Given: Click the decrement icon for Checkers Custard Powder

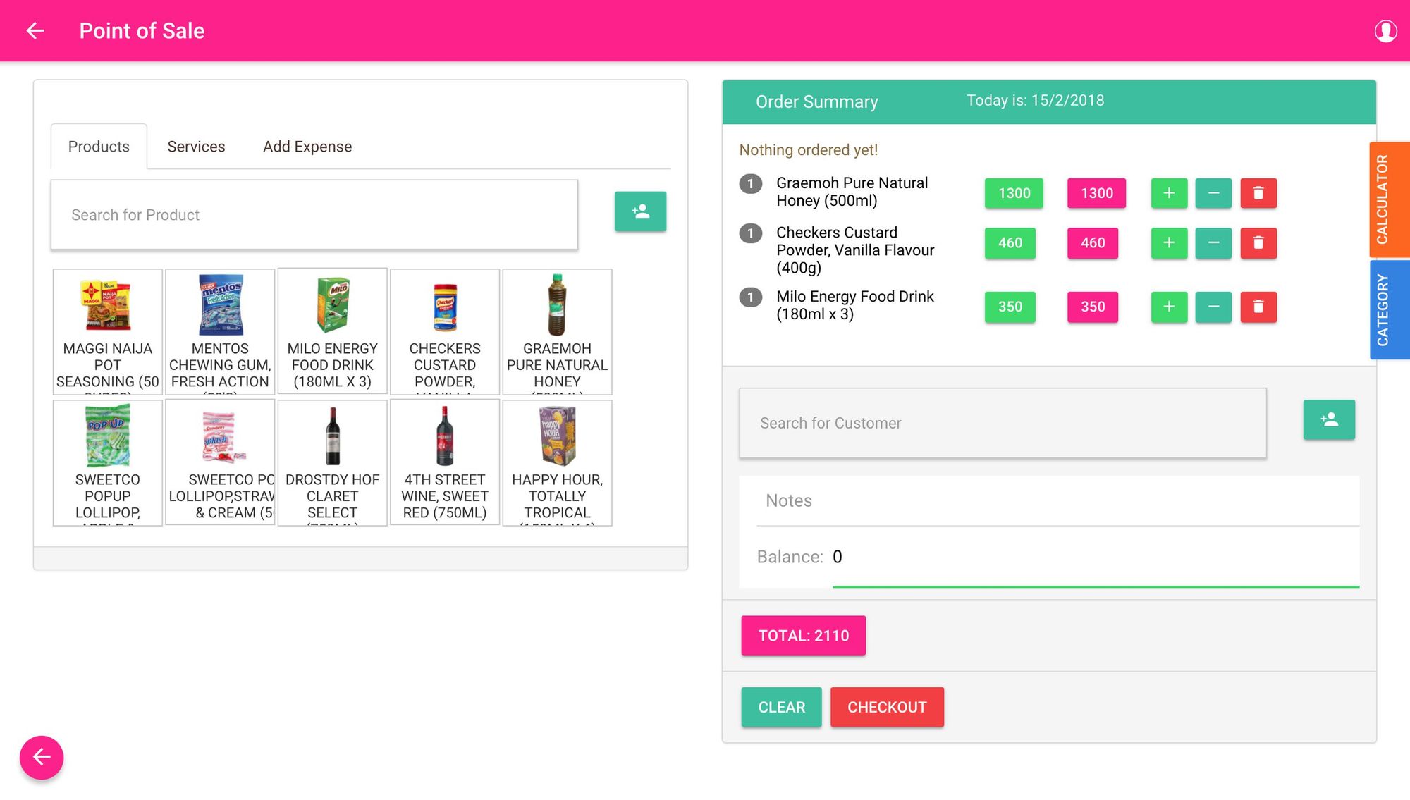Looking at the screenshot, I should click(x=1213, y=243).
